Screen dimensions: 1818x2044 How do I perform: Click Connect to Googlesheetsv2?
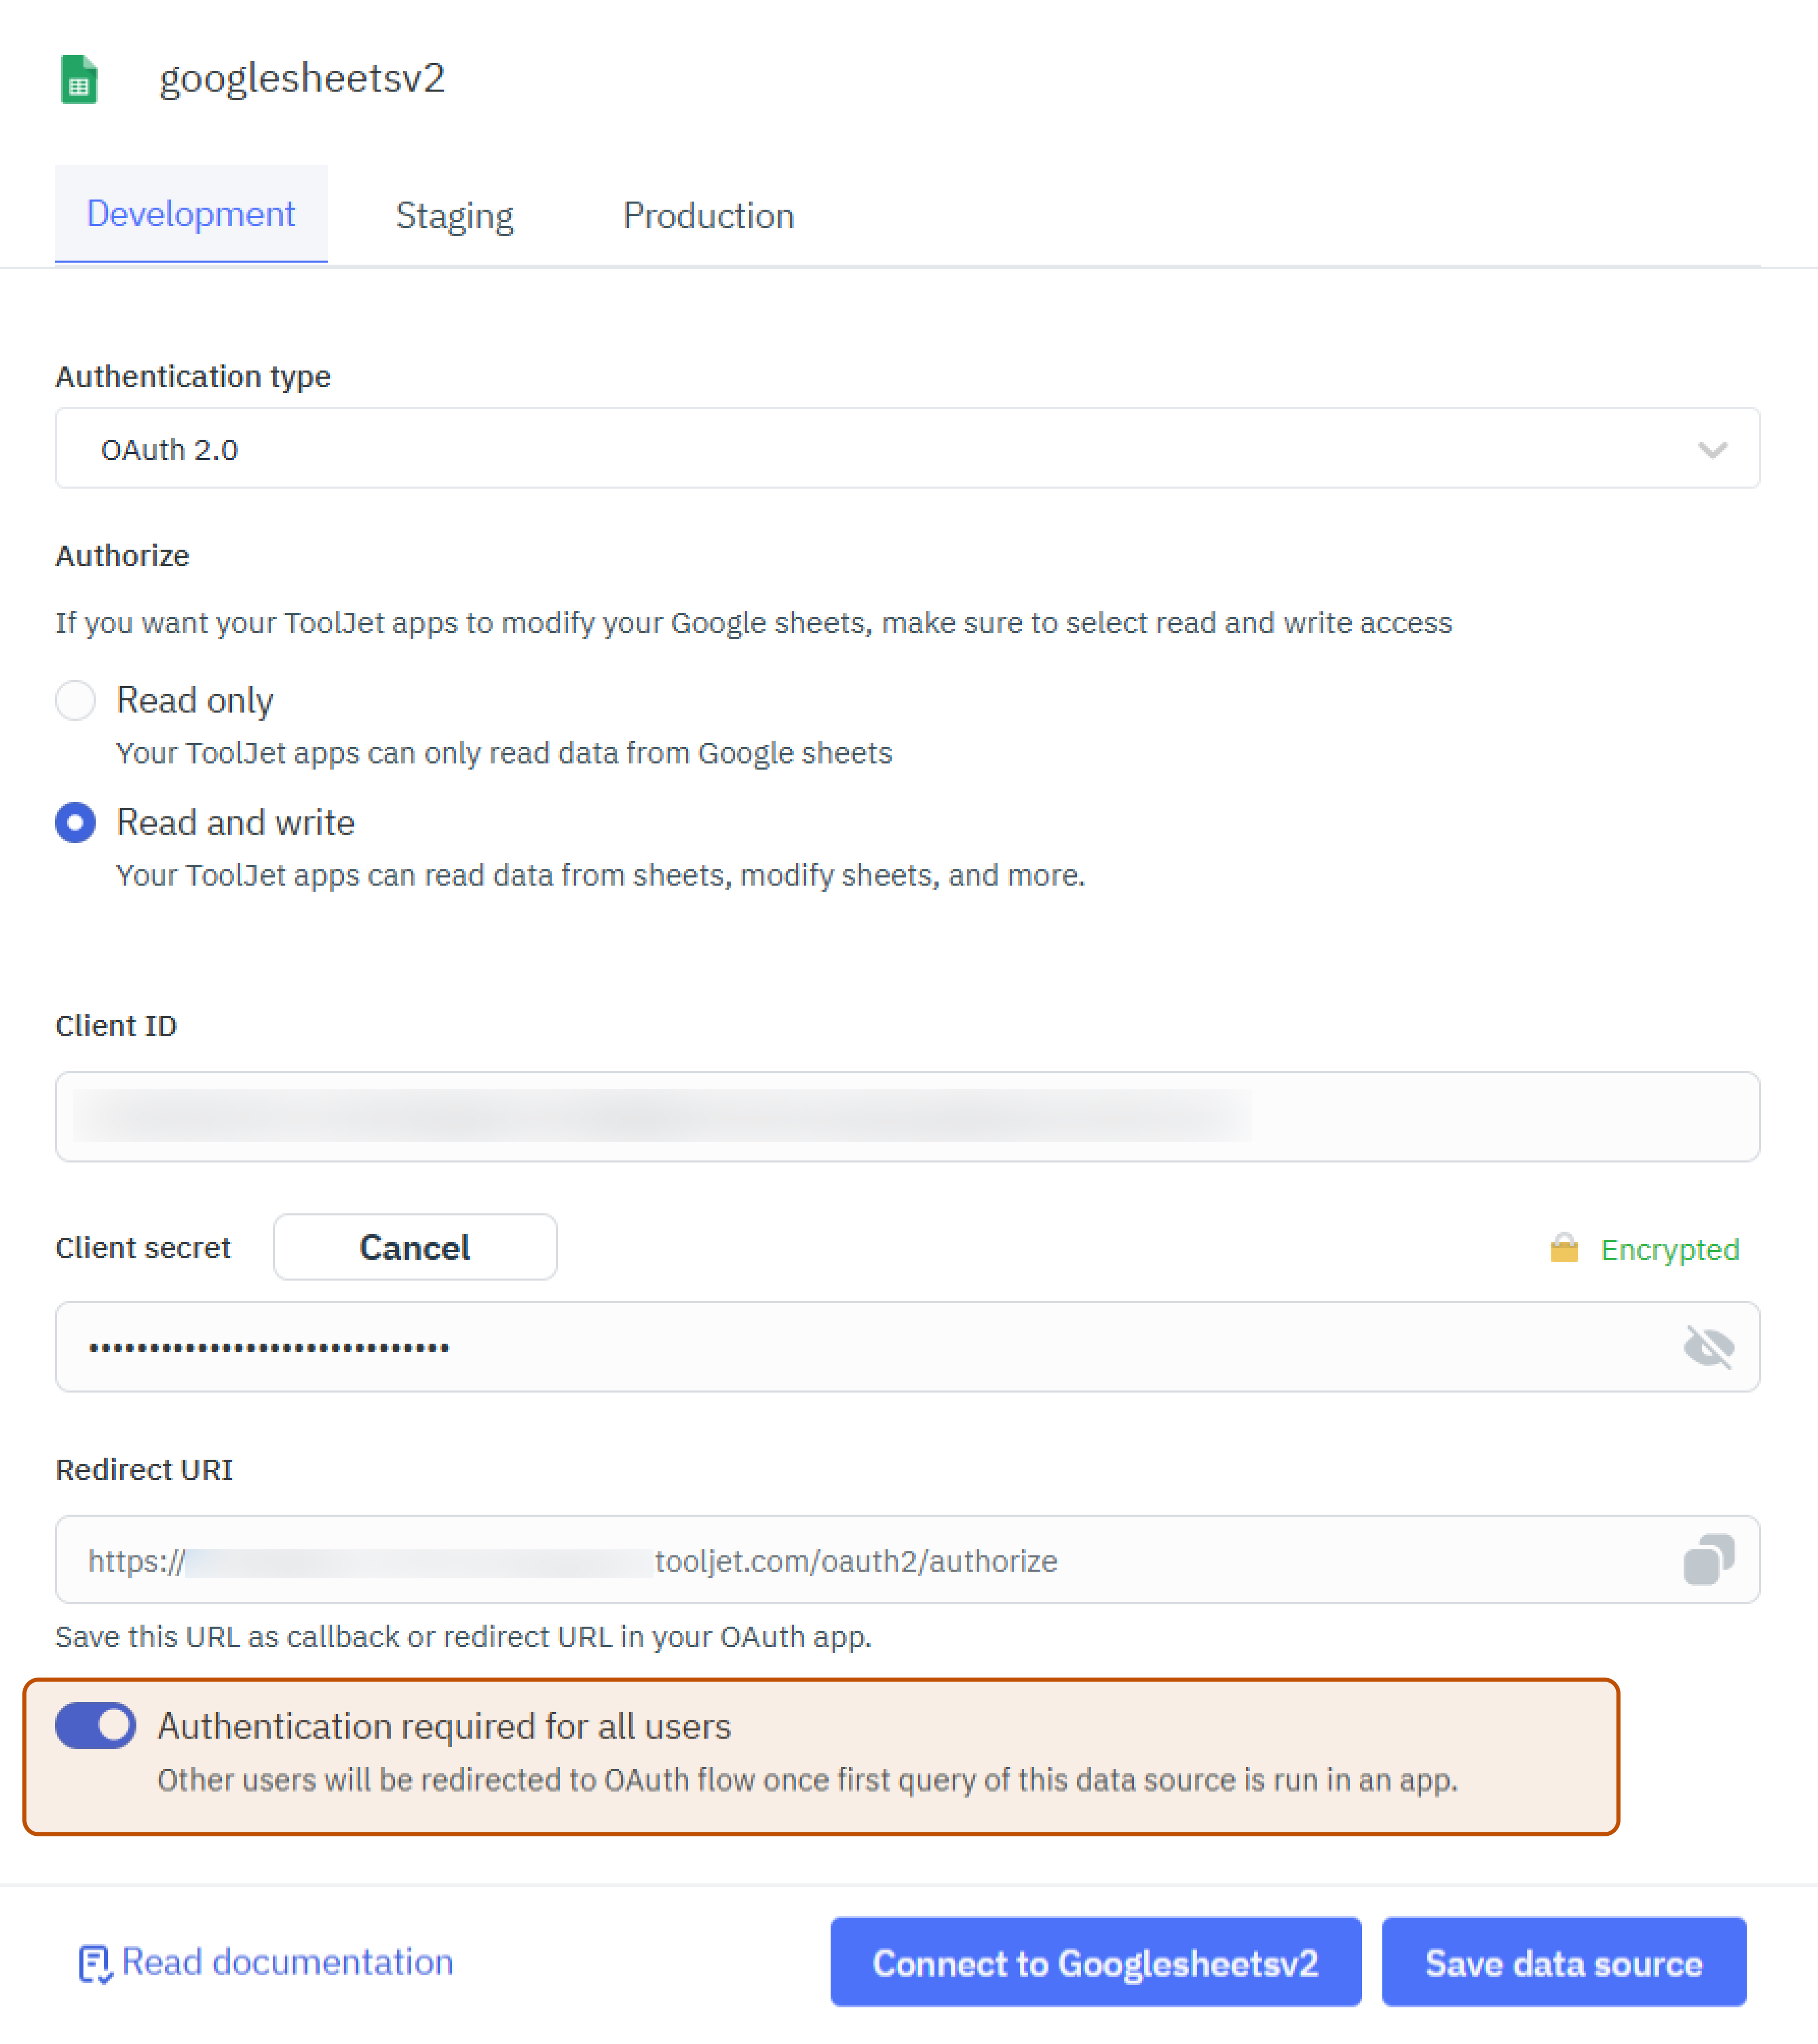pos(1095,1962)
